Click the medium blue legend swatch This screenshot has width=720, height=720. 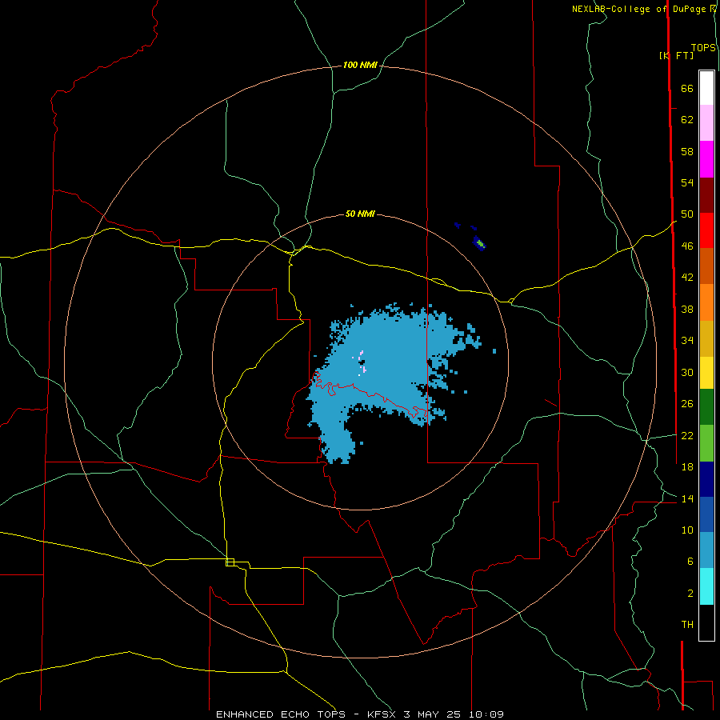click(706, 514)
